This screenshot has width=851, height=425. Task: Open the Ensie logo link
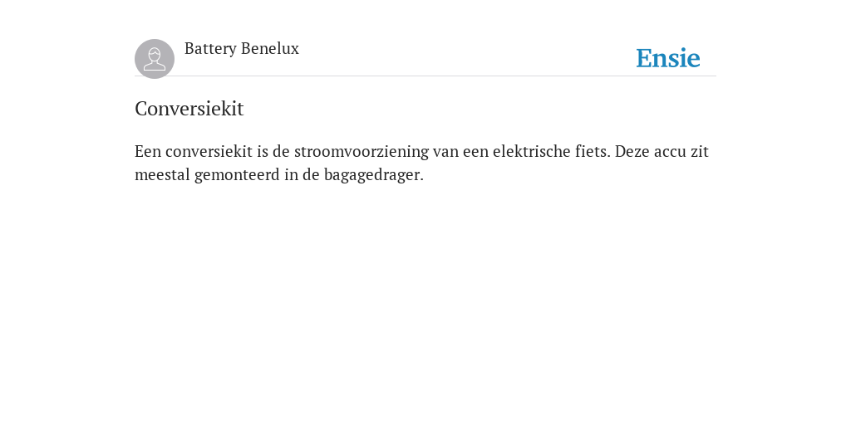[668, 58]
